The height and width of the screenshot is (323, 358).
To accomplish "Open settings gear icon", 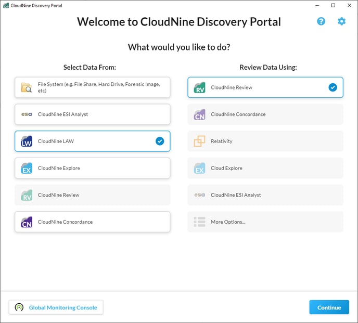I will coord(341,21).
